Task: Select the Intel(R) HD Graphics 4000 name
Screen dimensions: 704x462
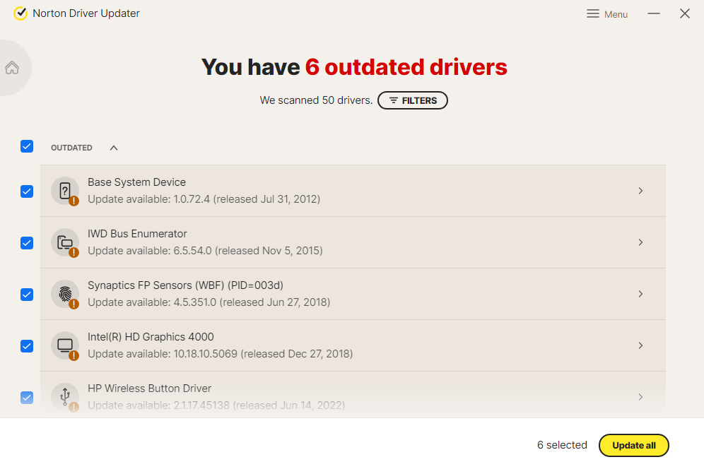Action: (151, 337)
